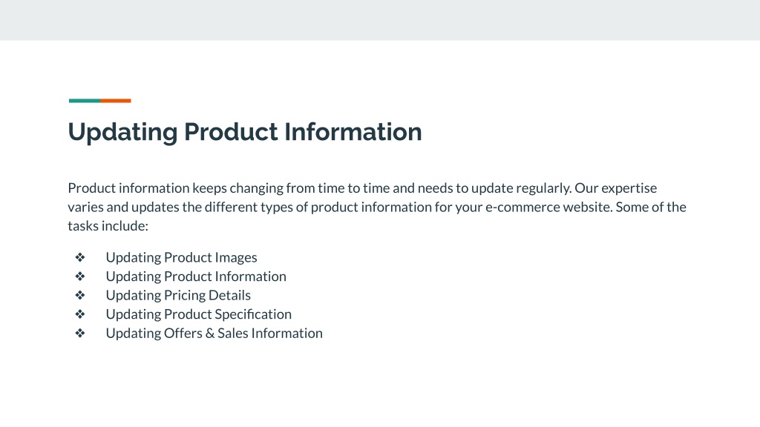The image size is (760, 427).
Task: Select the Updating Product Specification list item
Action: pyautogui.click(x=199, y=314)
